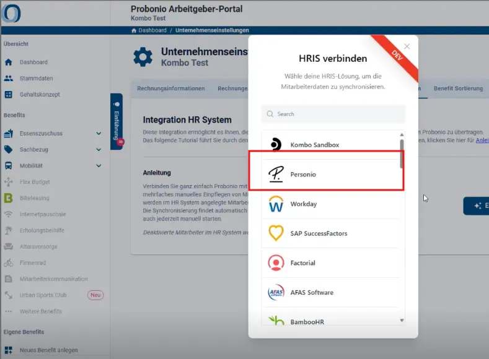The width and height of the screenshot is (489, 359).
Task: Click the Firmenrad bicycle icon
Action: point(9,263)
